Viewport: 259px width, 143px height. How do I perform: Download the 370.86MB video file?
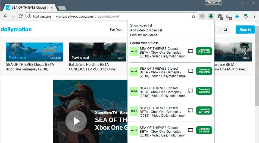(204, 91)
